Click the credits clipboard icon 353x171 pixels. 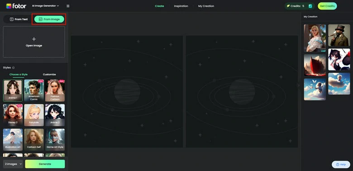(310, 6)
